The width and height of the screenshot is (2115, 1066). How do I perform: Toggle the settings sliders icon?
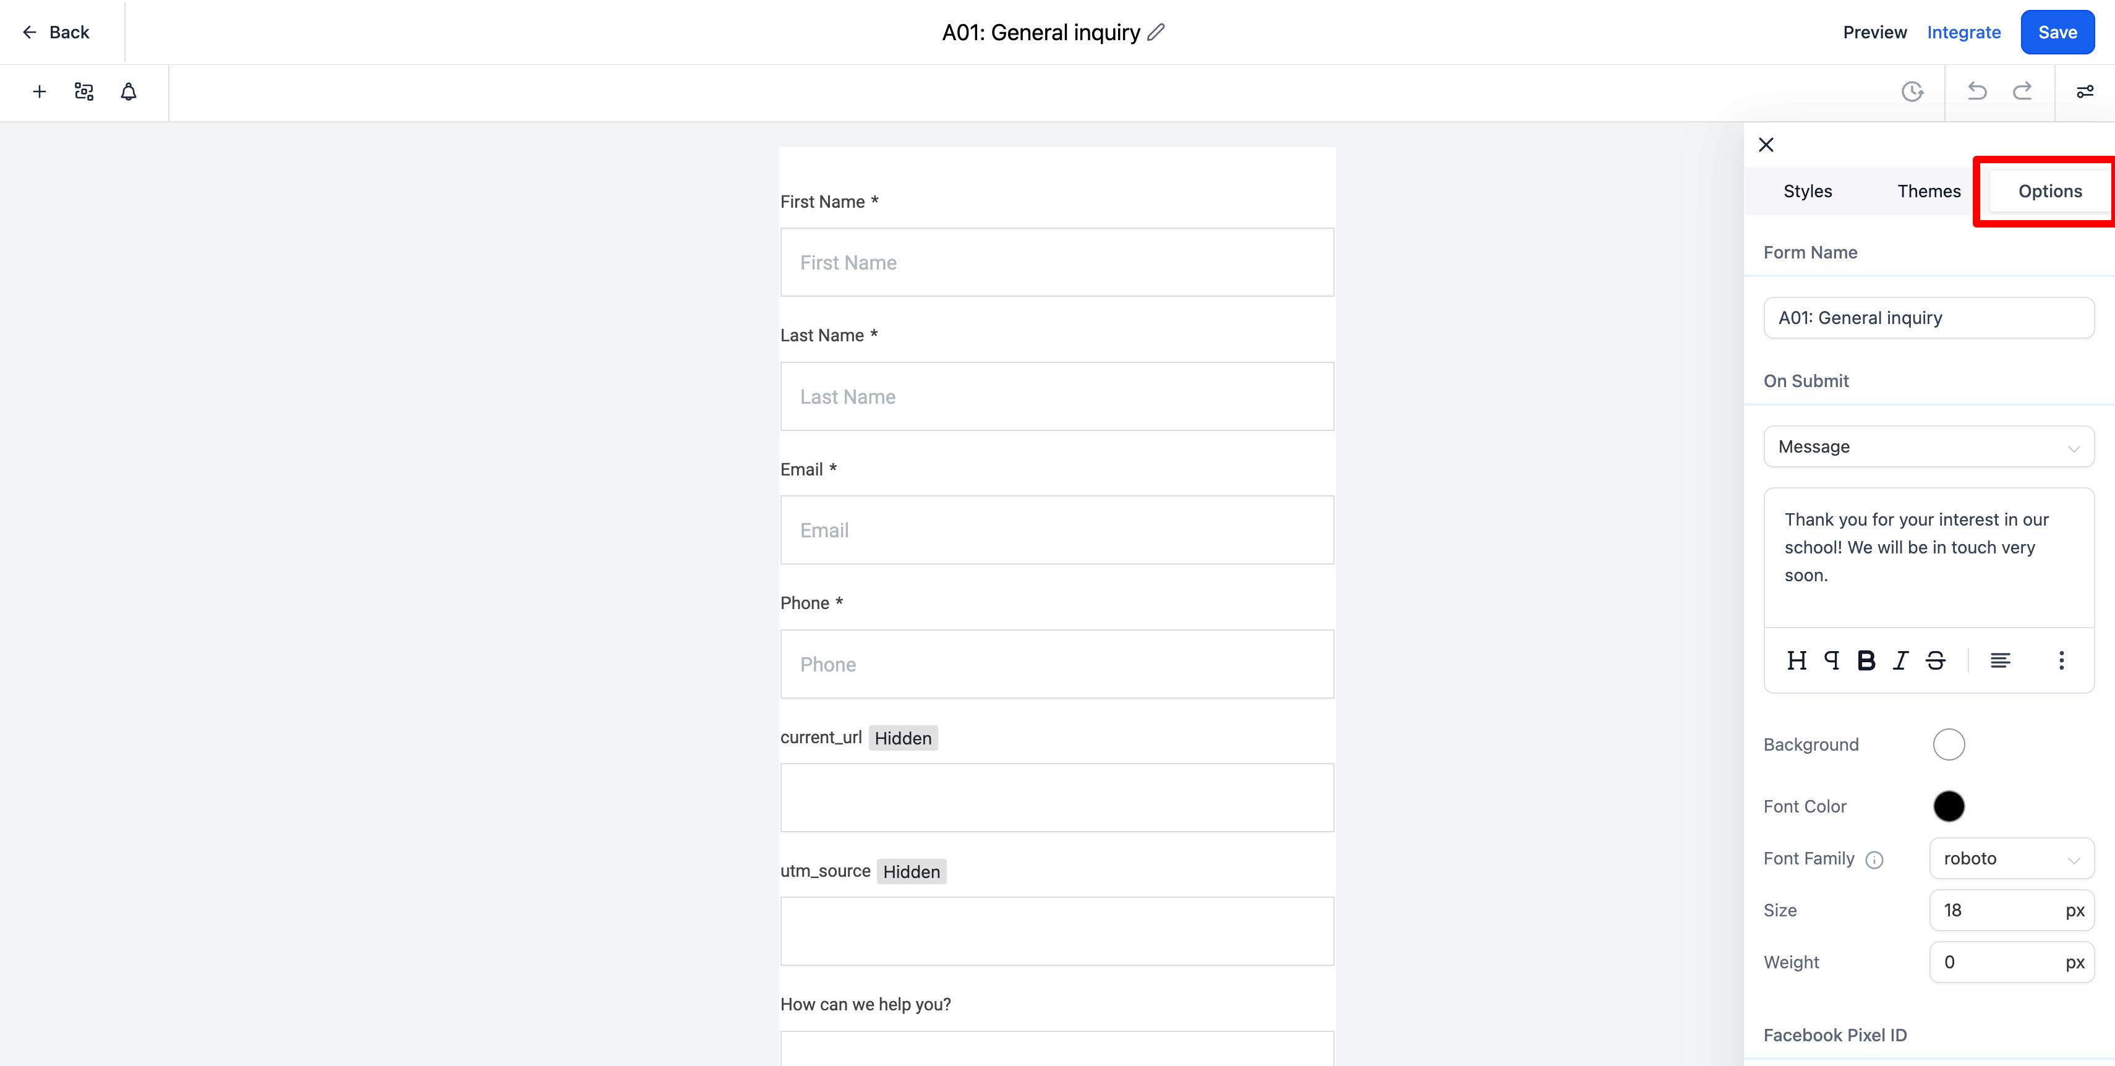[x=2085, y=92]
